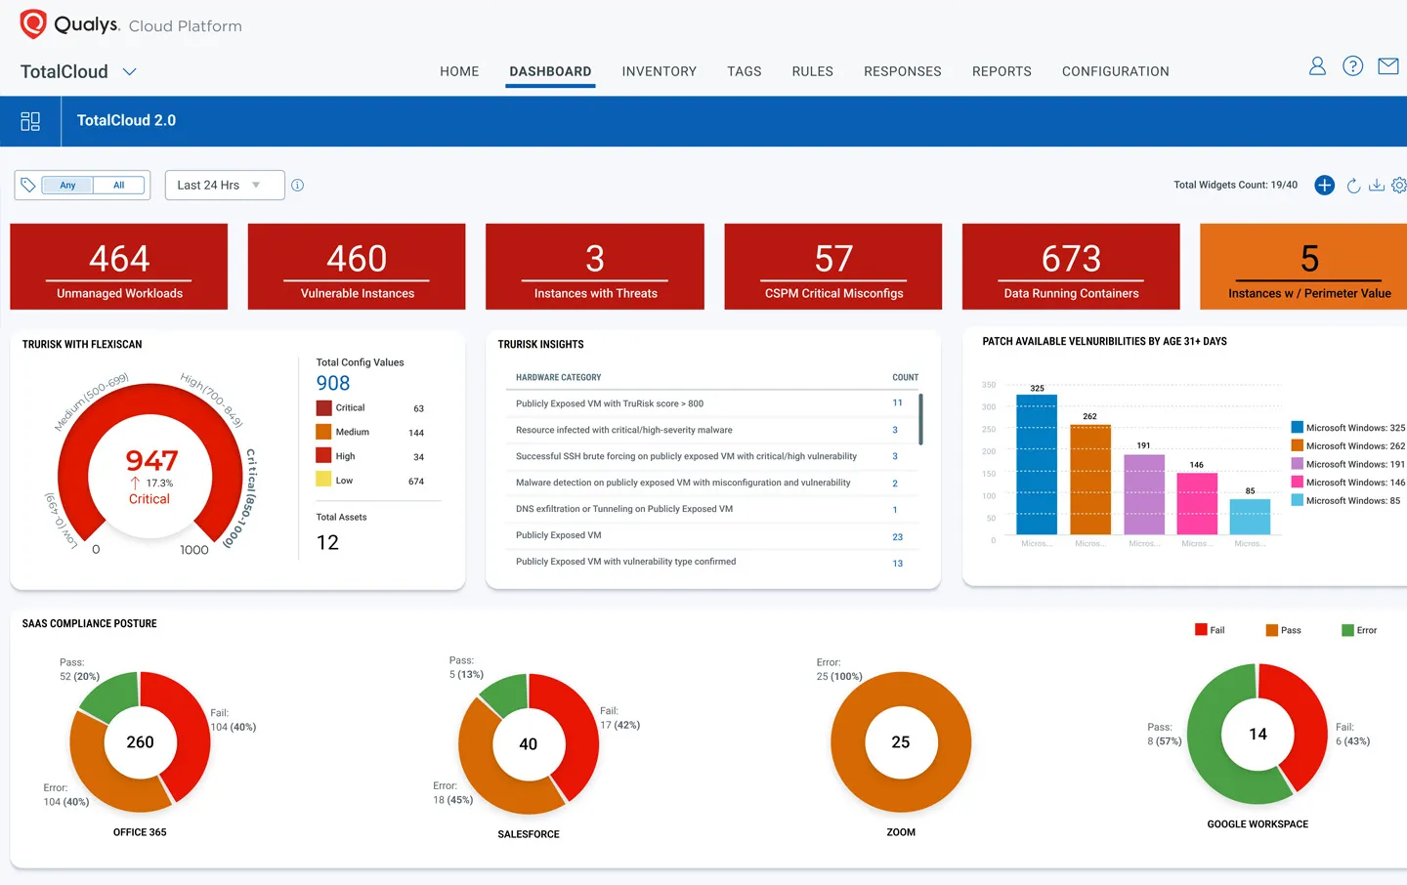Switch to the INVENTORY tab
1407x885 pixels.
[x=660, y=70]
